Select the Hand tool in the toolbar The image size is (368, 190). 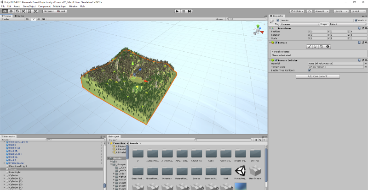tap(5, 11)
